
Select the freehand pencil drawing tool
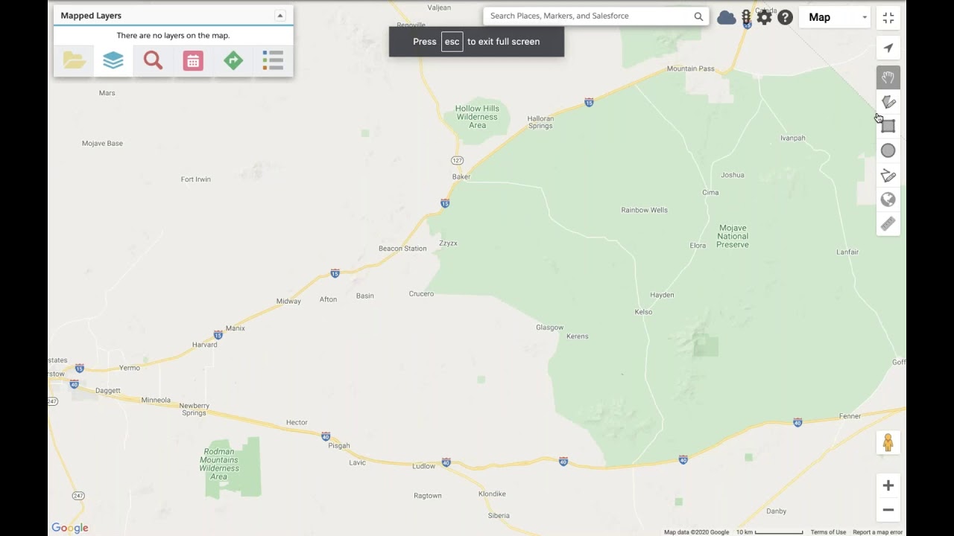point(888,176)
